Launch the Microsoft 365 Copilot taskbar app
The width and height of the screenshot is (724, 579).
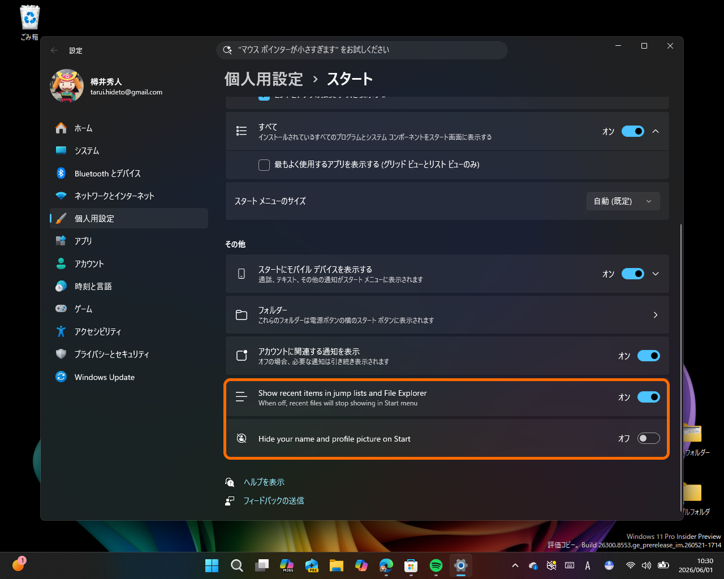[x=287, y=565]
